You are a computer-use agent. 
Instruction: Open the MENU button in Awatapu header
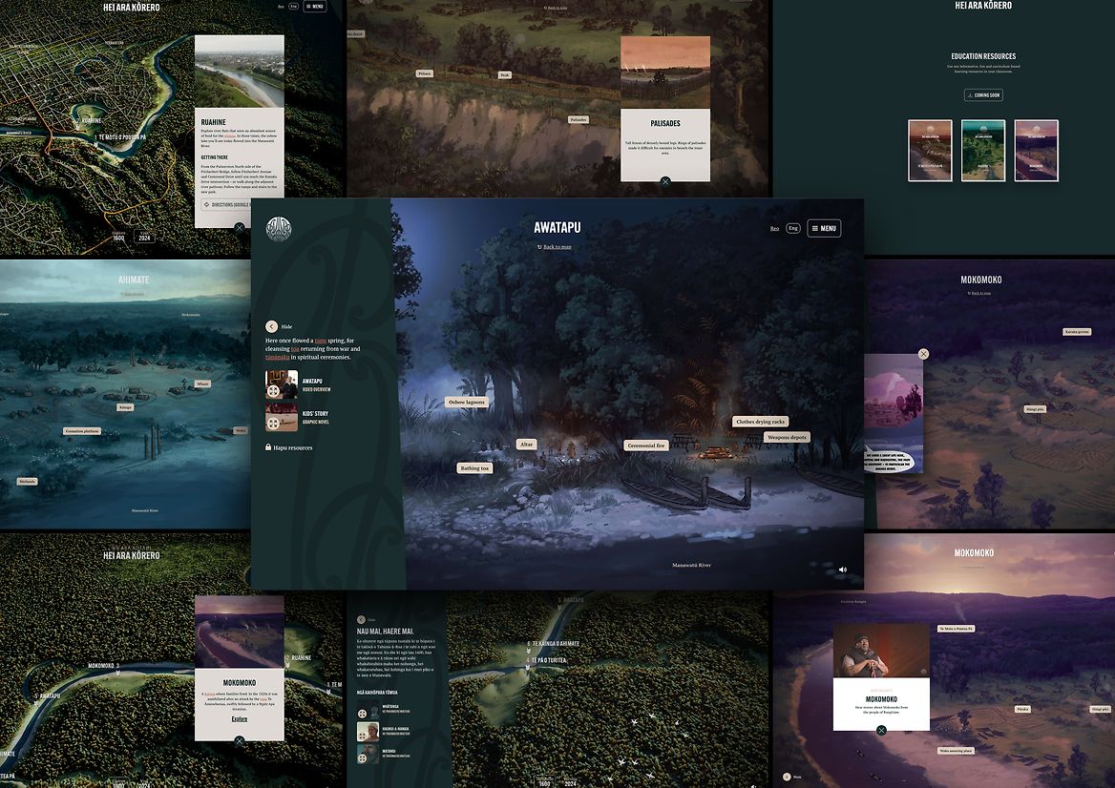click(x=823, y=228)
